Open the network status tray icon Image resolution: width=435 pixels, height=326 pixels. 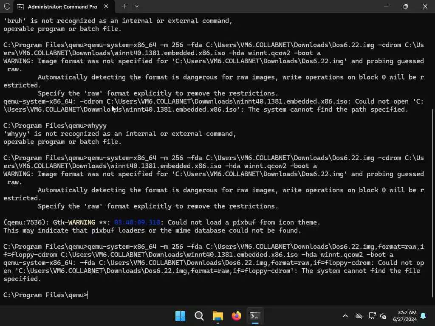pyautogui.click(x=372, y=316)
